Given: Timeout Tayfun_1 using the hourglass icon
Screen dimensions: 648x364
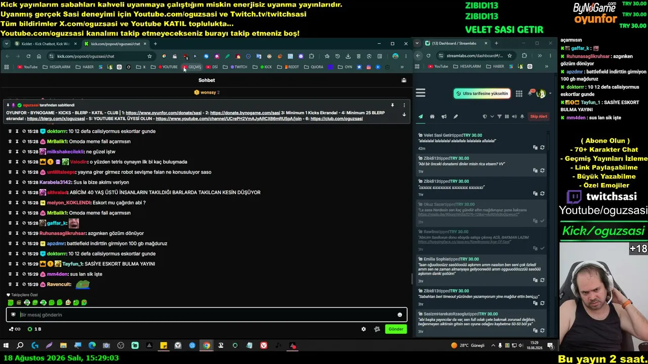Looking at the screenshot, I should coord(17,264).
